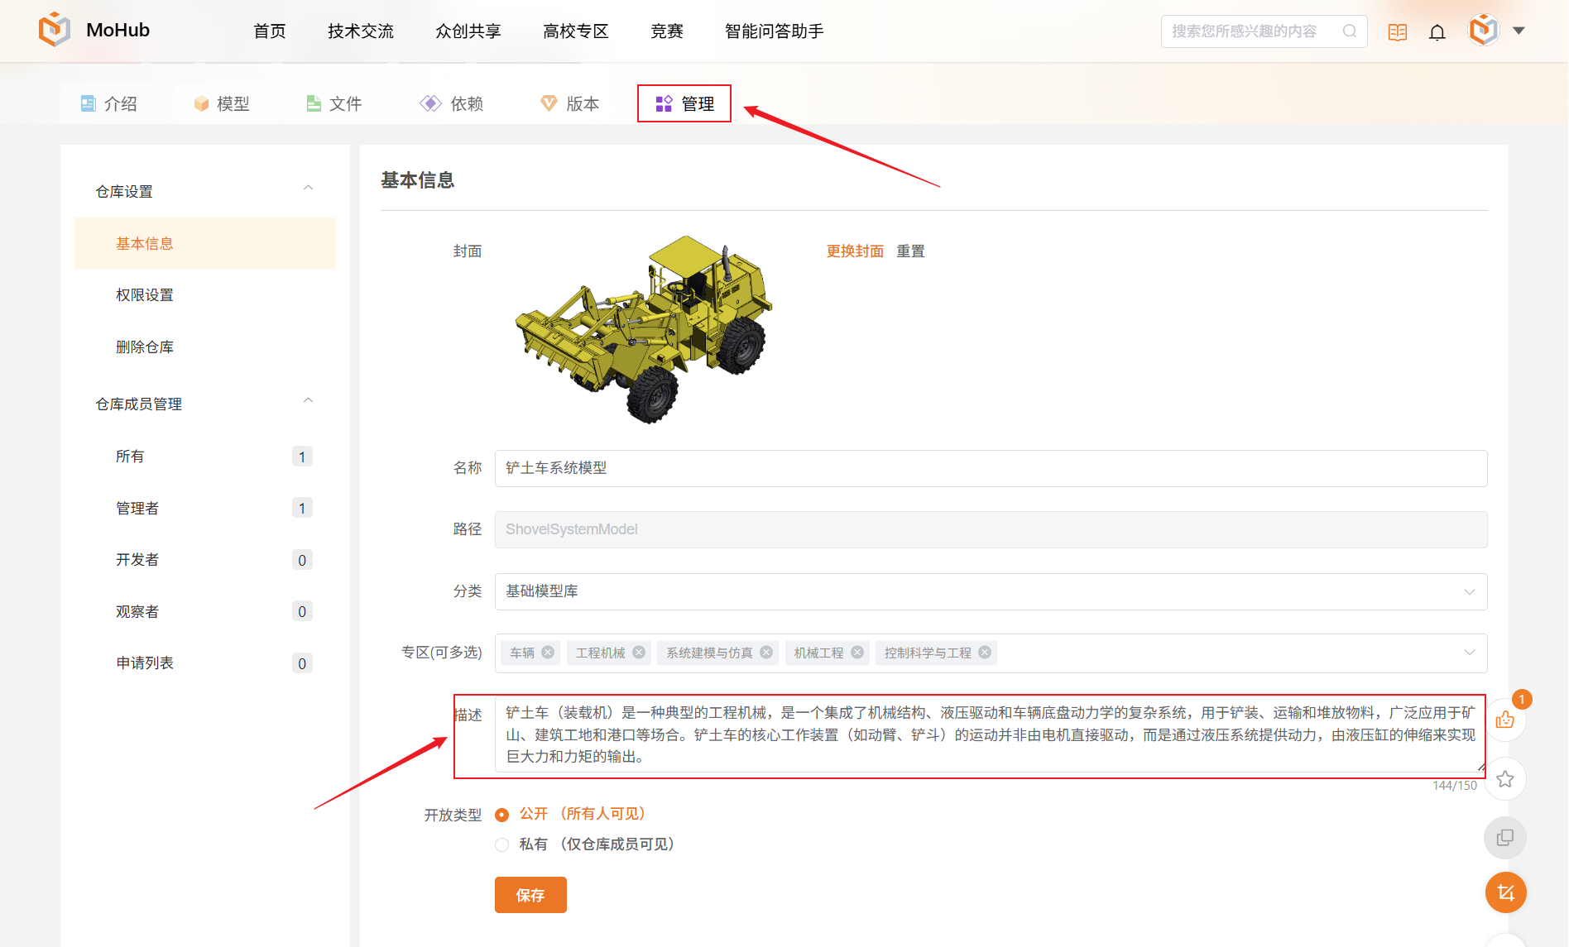Open the 依赖 tab
This screenshot has height=947, width=1569.
[452, 104]
